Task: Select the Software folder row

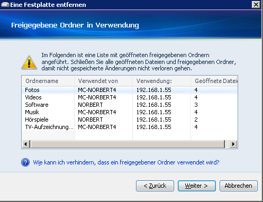Action: click(130, 105)
